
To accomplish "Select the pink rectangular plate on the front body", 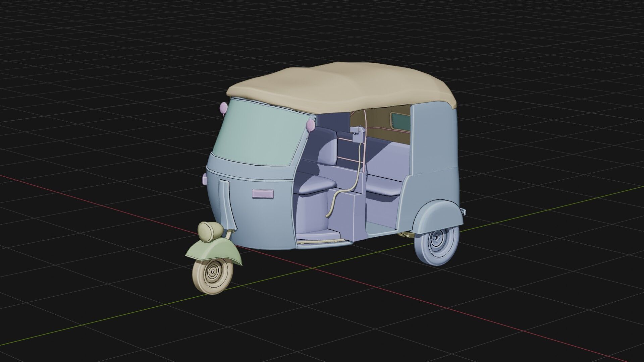I will click(263, 193).
